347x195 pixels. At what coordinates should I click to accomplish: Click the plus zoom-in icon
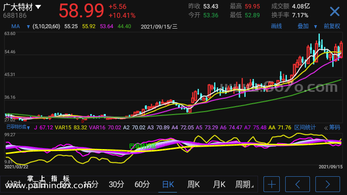pyautogui.click(x=271, y=184)
